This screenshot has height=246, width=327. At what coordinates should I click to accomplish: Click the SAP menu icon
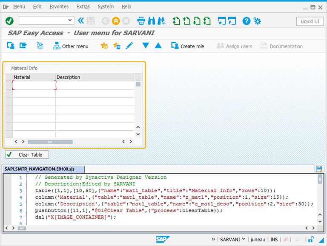tap(23, 46)
